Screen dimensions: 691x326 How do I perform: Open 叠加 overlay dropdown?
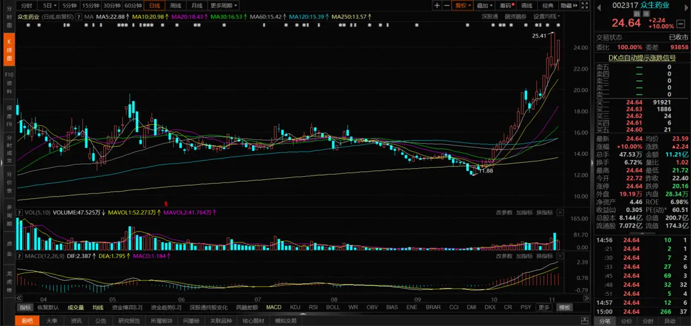(485, 6)
